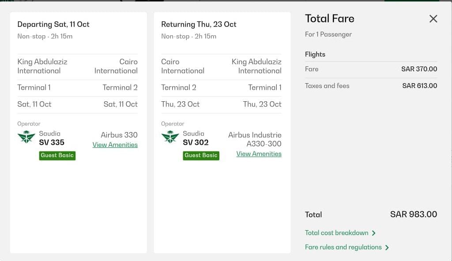Open the Total cost breakdown link
Image resolution: width=452 pixels, height=261 pixels.
336,233
